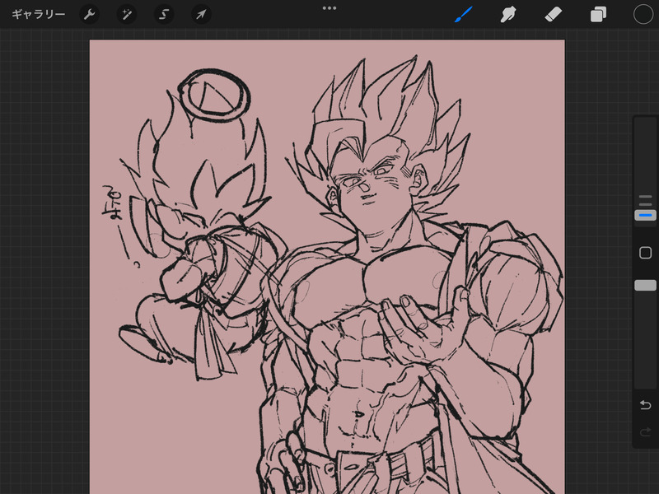Select the Brush tool
The width and height of the screenshot is (659, 494).
464,14
